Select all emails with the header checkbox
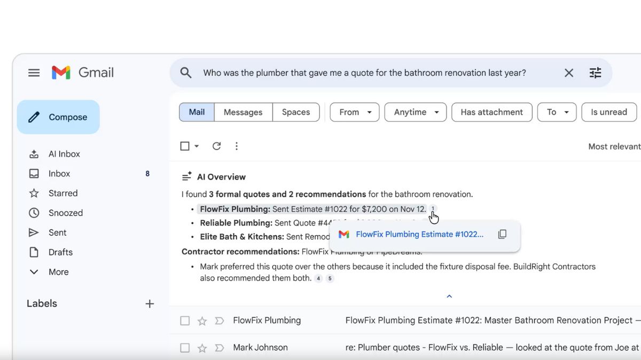The width and height of the screenshot is (641, 360). pos(183,146)
